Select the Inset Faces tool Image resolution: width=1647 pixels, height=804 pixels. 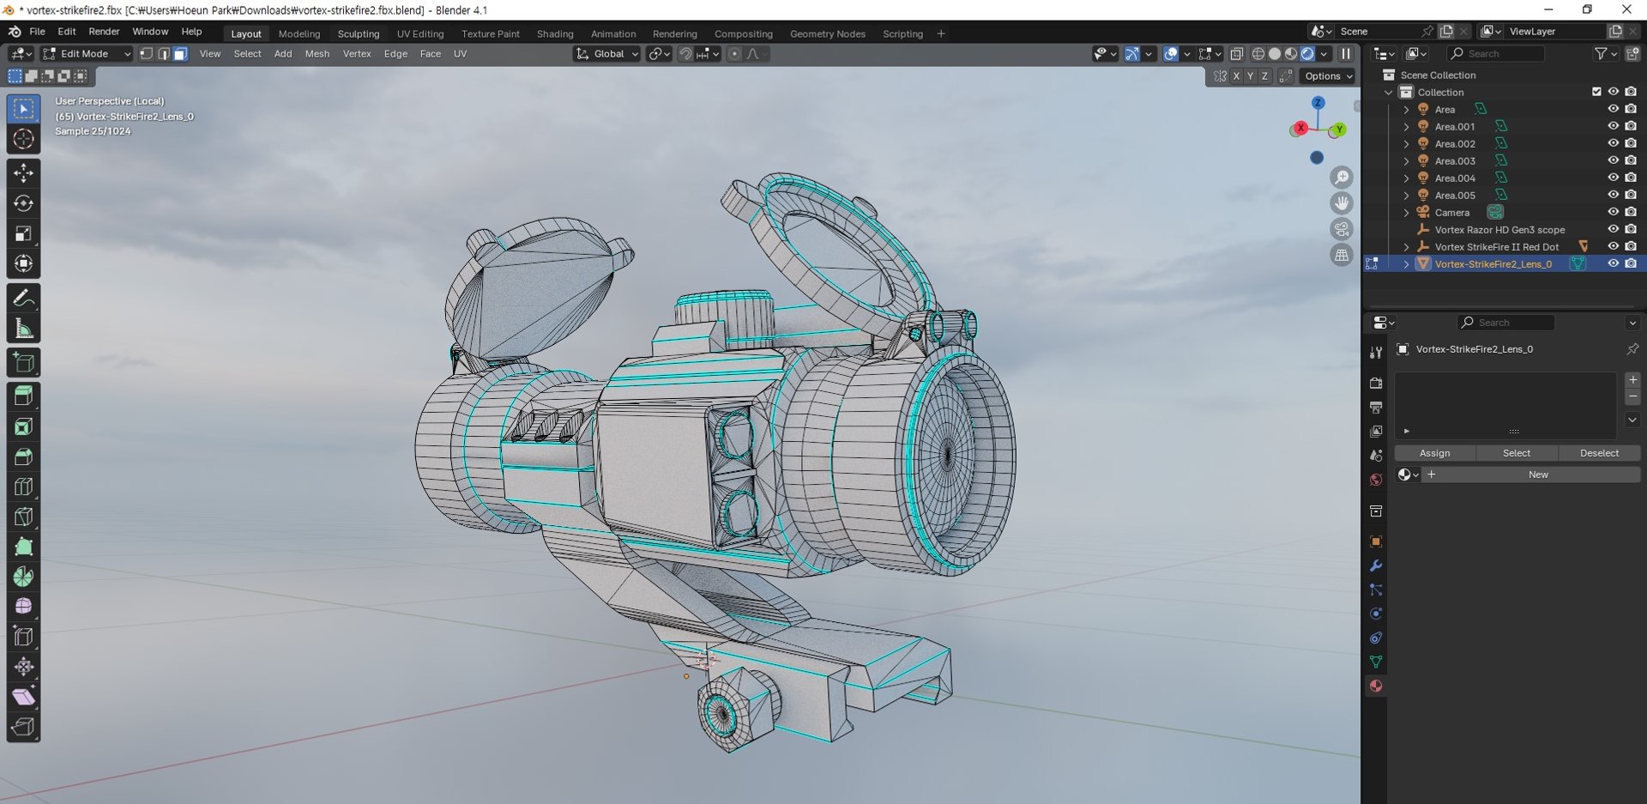[23, 426]
